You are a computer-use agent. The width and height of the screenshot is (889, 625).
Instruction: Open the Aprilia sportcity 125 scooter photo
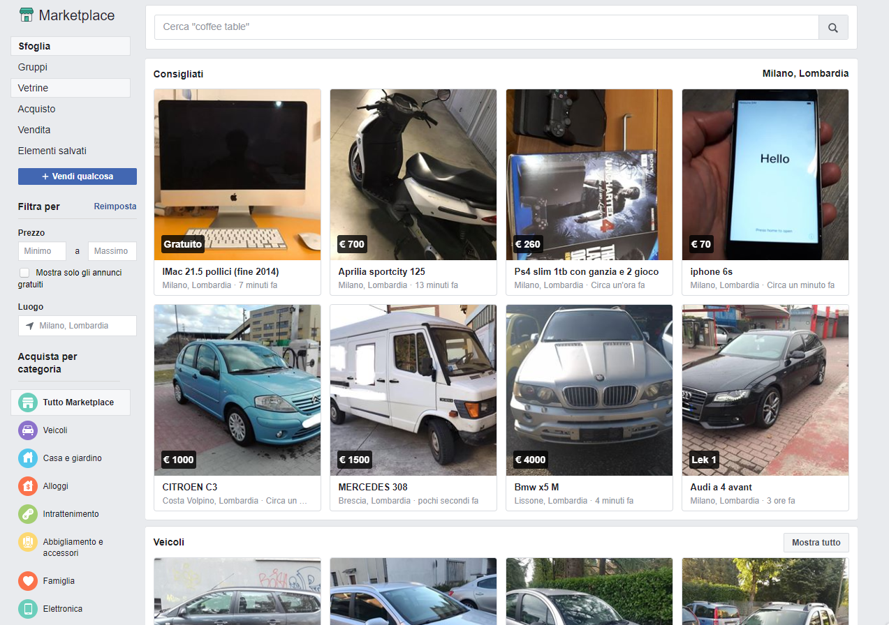(x=413, y=174)
